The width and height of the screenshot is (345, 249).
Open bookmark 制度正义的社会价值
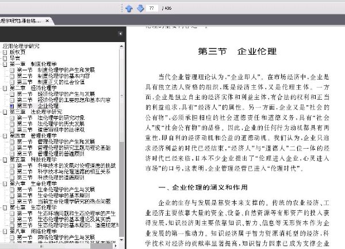[51, 82]
